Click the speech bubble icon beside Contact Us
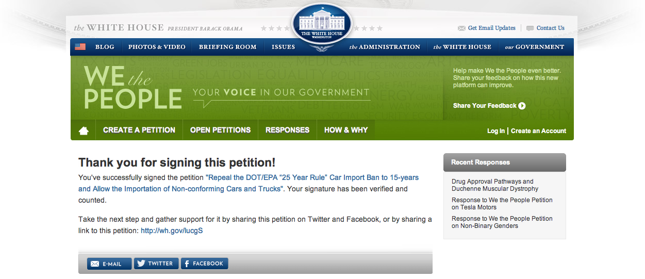Screen dimensions: 645x279 click(530, 28)
